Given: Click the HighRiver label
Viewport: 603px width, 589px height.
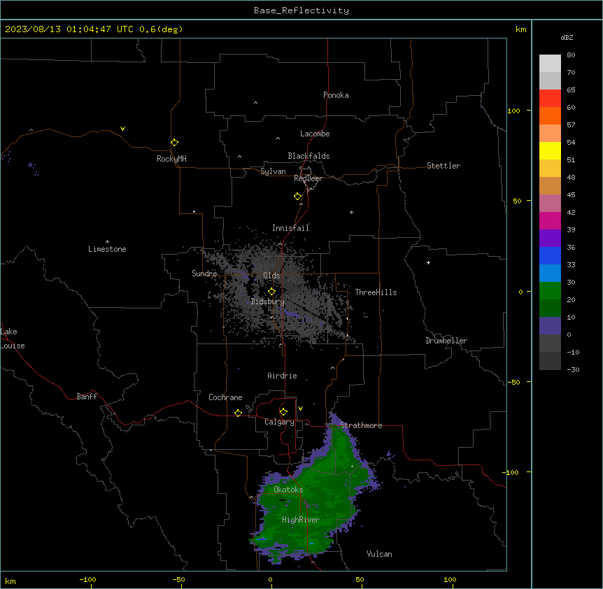Looking at the screenshot, I should click(301, 520).
